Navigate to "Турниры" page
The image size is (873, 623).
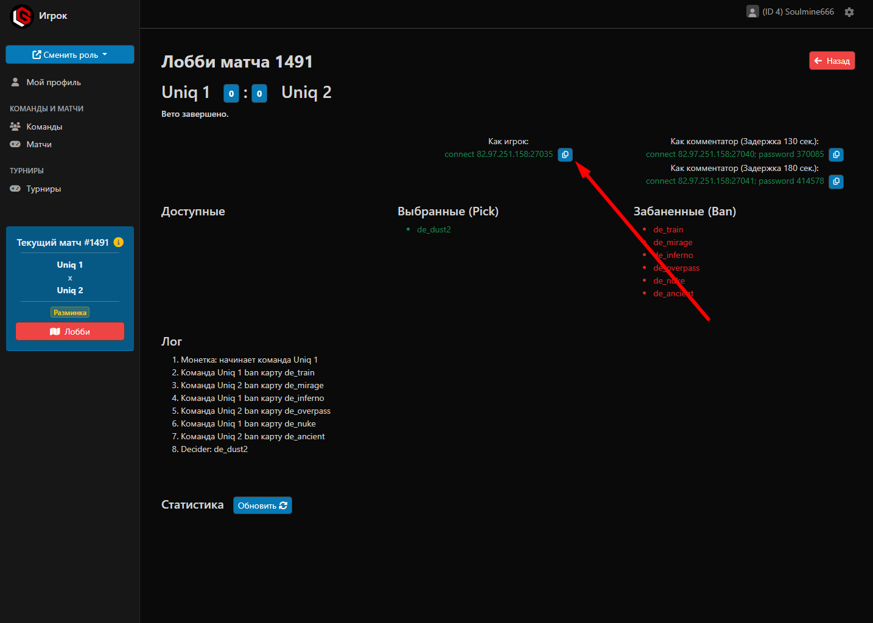(x=43, y=189)
